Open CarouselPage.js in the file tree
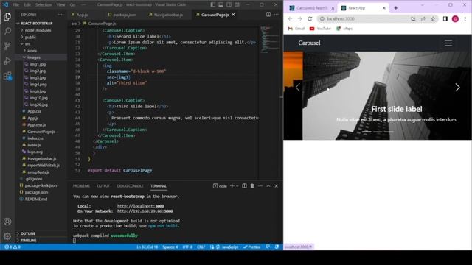 click(x=41, y=132)
